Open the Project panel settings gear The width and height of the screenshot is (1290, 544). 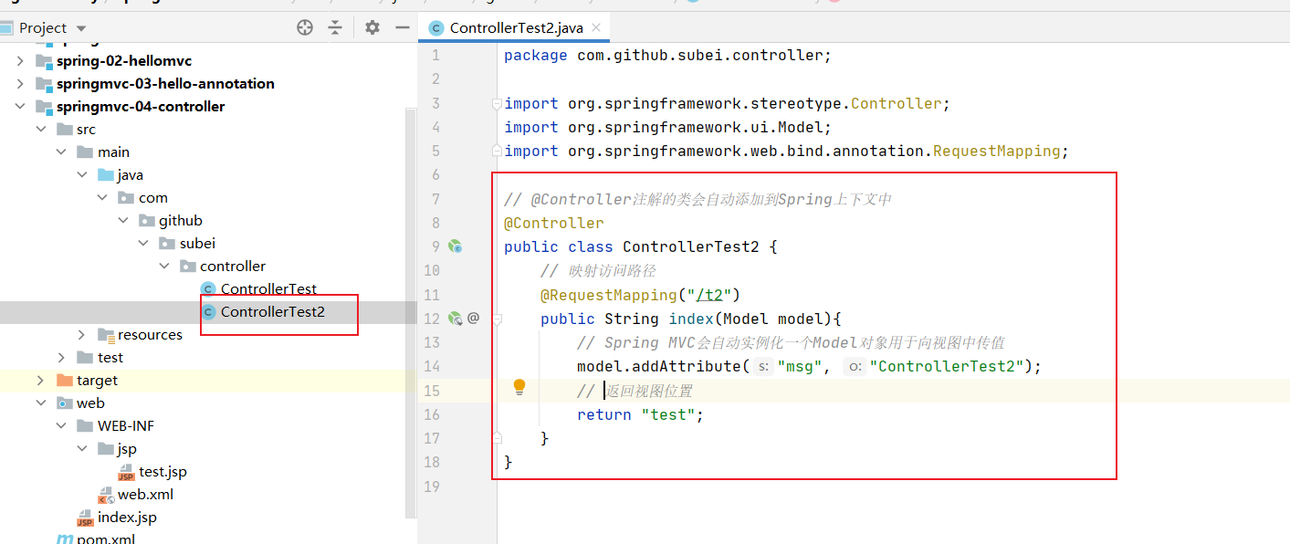click(372, 27)
